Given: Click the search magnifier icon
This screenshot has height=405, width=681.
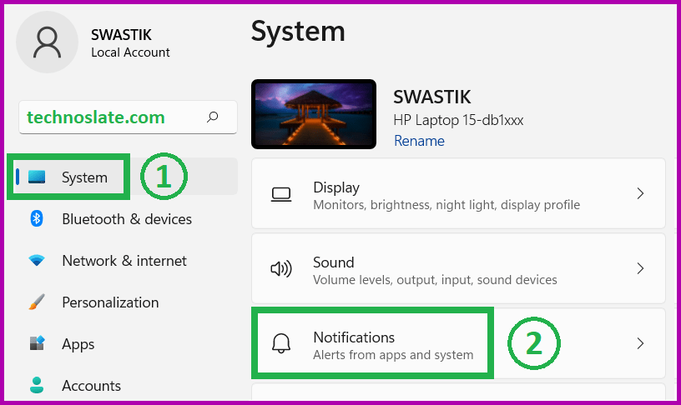Looking at the screenshot, I should (x=212, y=117).
